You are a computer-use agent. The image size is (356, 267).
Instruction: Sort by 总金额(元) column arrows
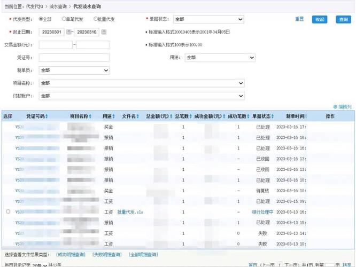(171, 116)
